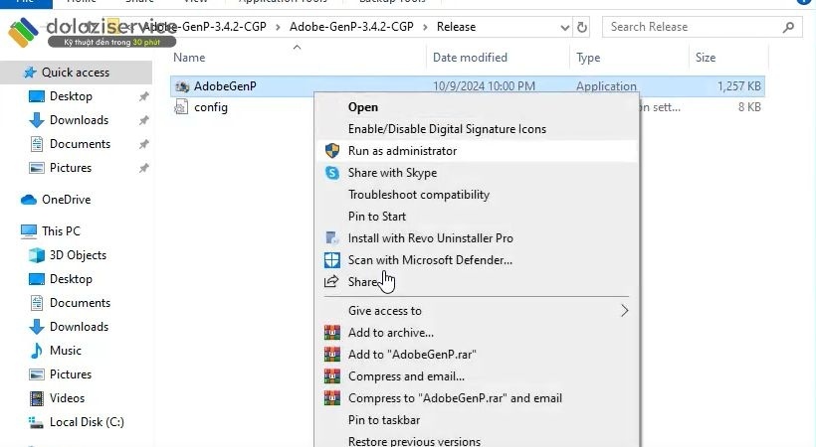The width and height of the screenshot is (816, 447).
Task: Select Pin to Start
Action: click(x=377, y=217)
